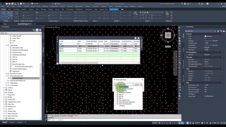The width and height of the screenshot is (226, 127).
Task: Click the Share button in title bar
Action: (58, 4)
